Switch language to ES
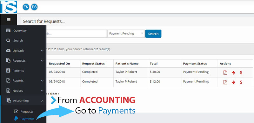Screen dimensions: 254x123 click(x=34, y=7)
